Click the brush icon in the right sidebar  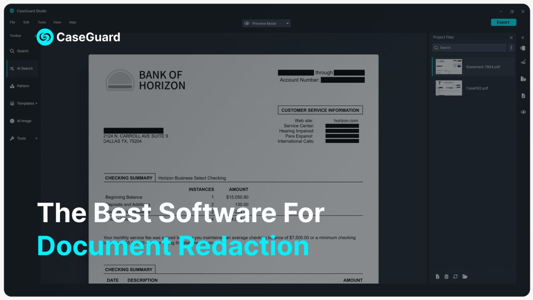tap(523, 62)
